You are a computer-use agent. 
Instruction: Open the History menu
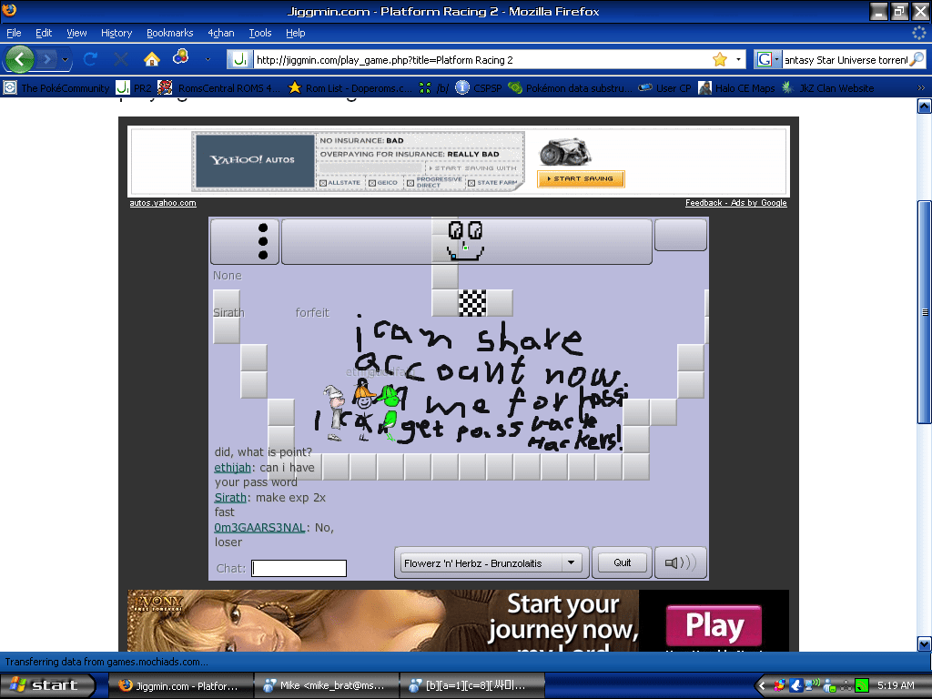click(x=116, y=33)
